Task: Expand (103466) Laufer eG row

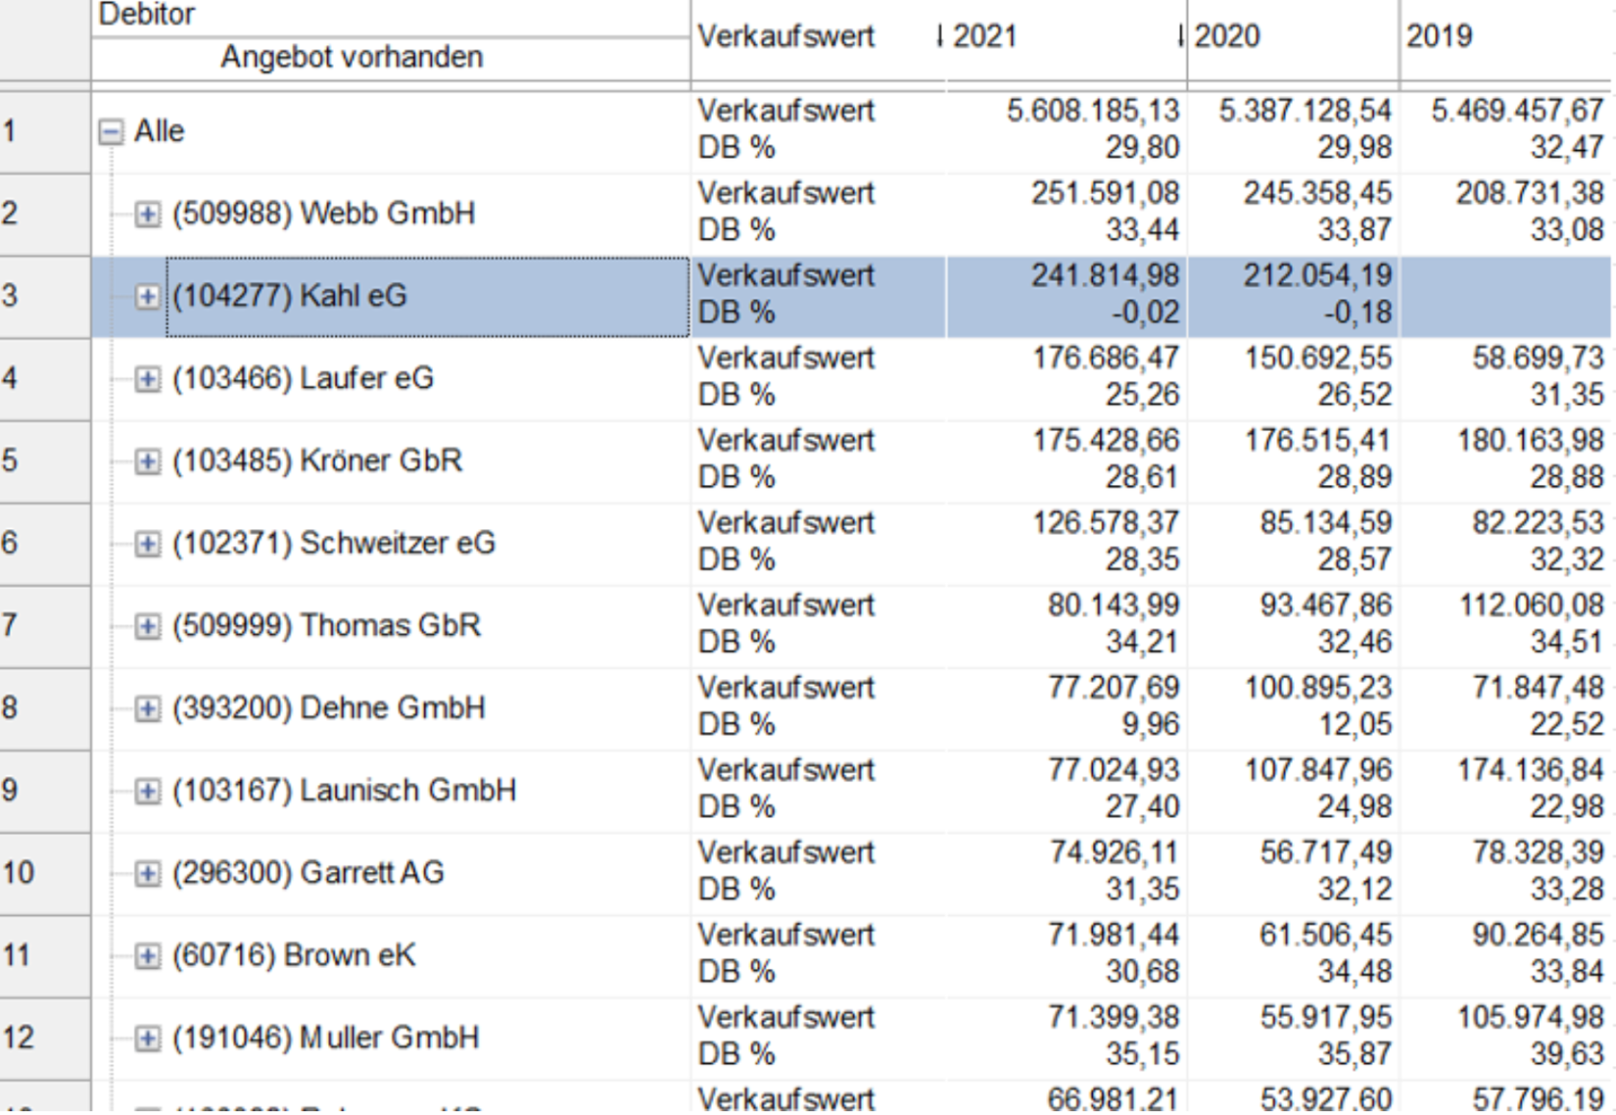Action: pyautogui.click(x=147, y=379)
